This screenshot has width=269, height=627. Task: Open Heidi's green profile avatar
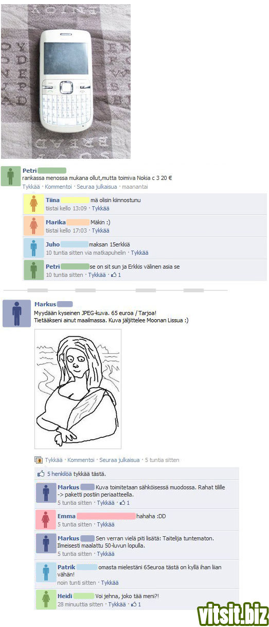click(46, 599)
